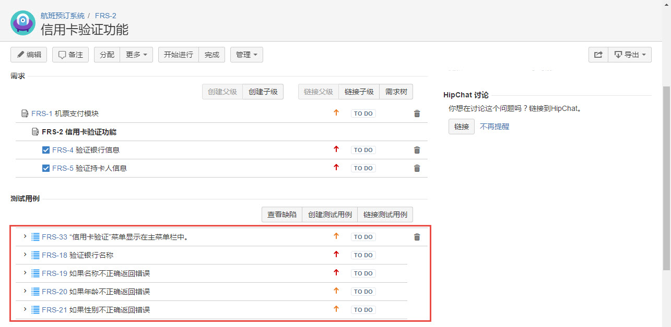Expand the FRS-20 test case chevron
The width and height of the screenshot is (671, 327).
coord(25,291)
